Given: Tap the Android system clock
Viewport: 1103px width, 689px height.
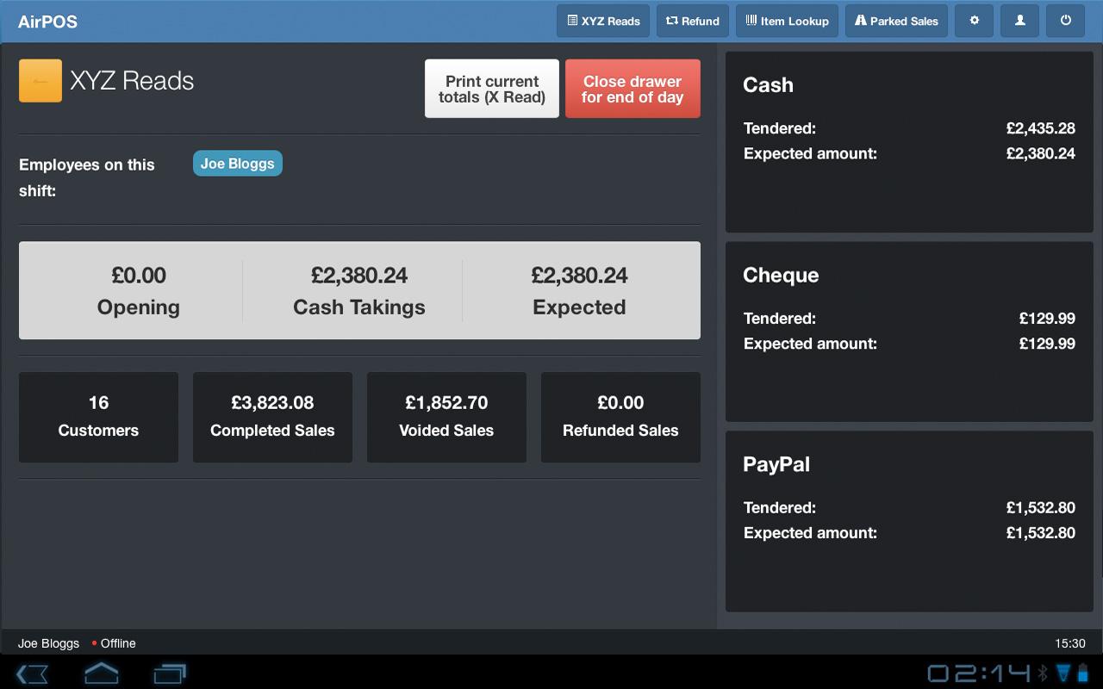Looking at the screenshot, I should coord(979,673).
